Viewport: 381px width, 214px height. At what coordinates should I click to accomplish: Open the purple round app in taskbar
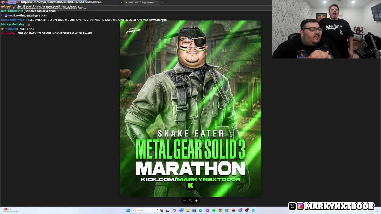207,210
